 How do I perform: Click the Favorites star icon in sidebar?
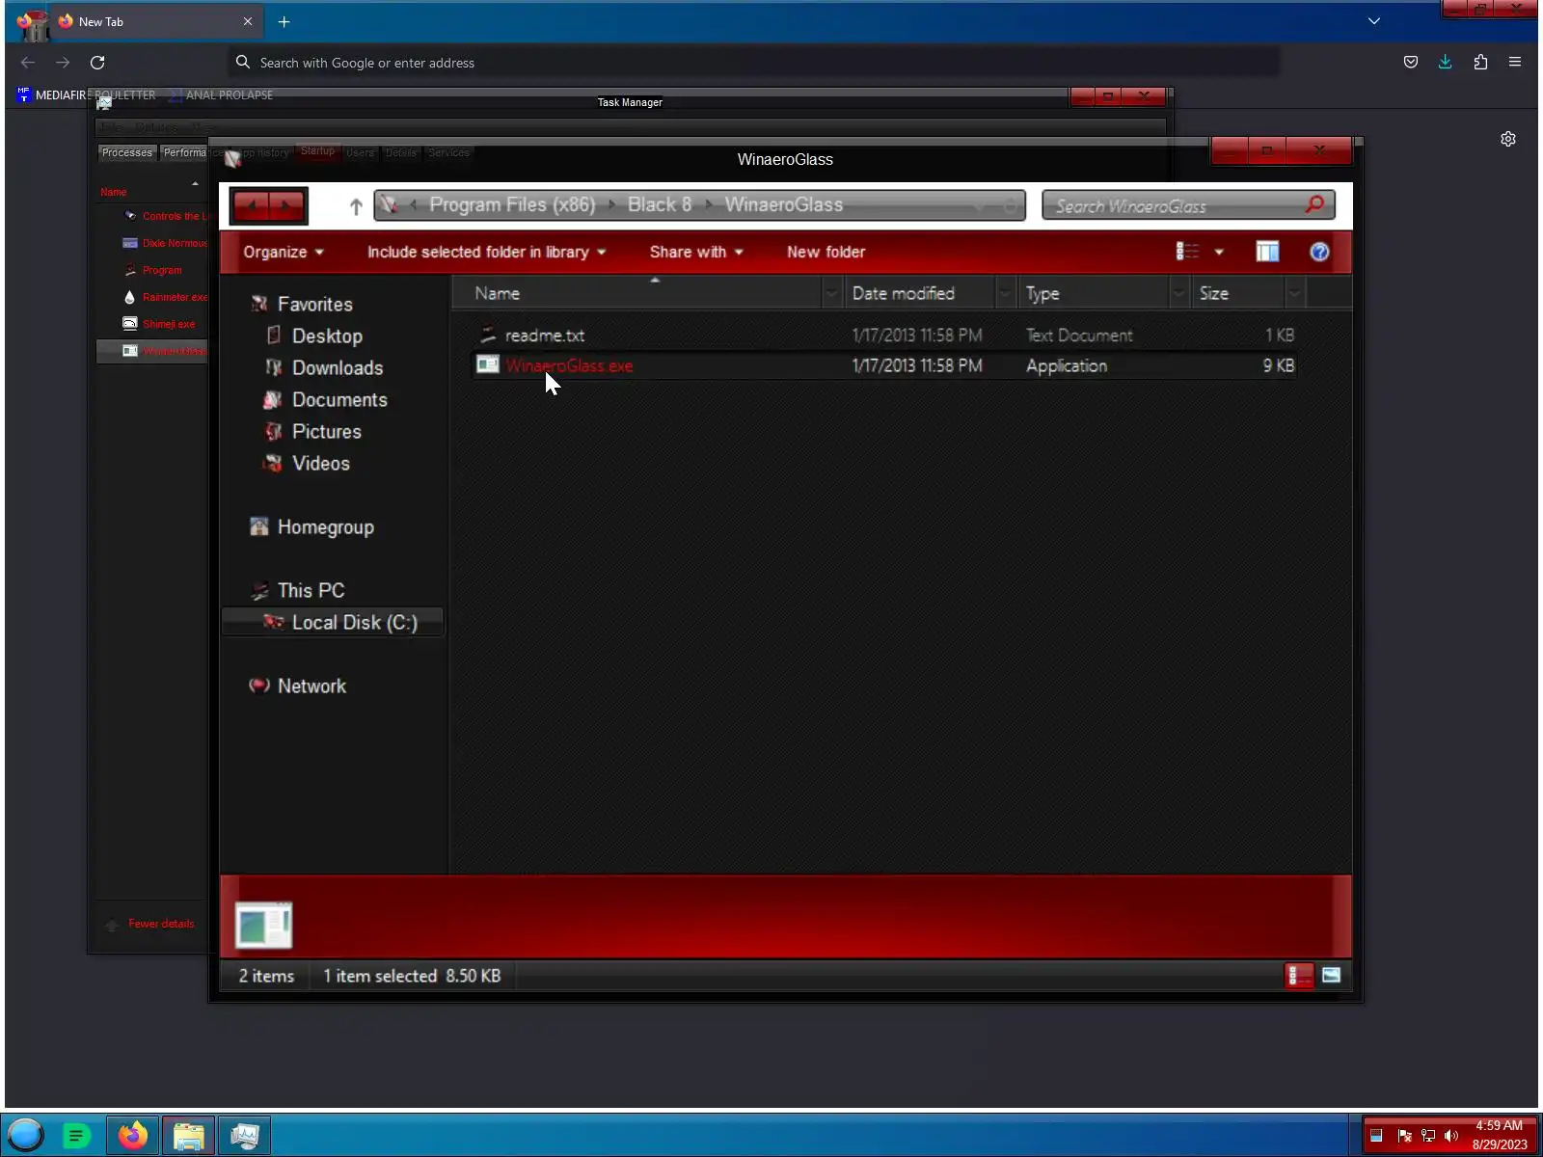(258, 304)
